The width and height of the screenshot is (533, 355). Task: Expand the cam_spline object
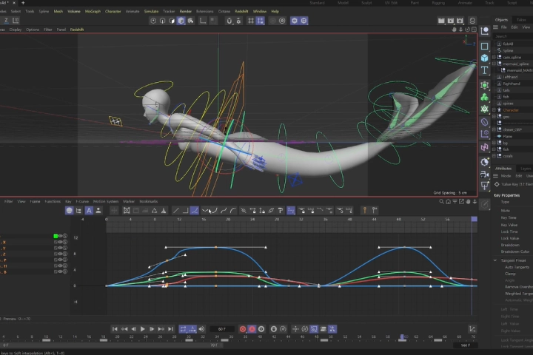(x=495, y=57)
